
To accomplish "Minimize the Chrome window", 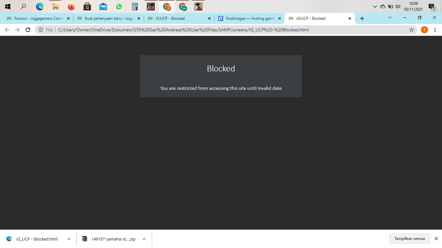I will tap(405, 18).
